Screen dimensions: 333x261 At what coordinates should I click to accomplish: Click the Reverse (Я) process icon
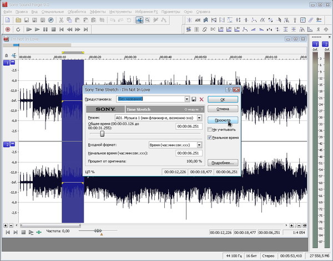tap(318, 29)
